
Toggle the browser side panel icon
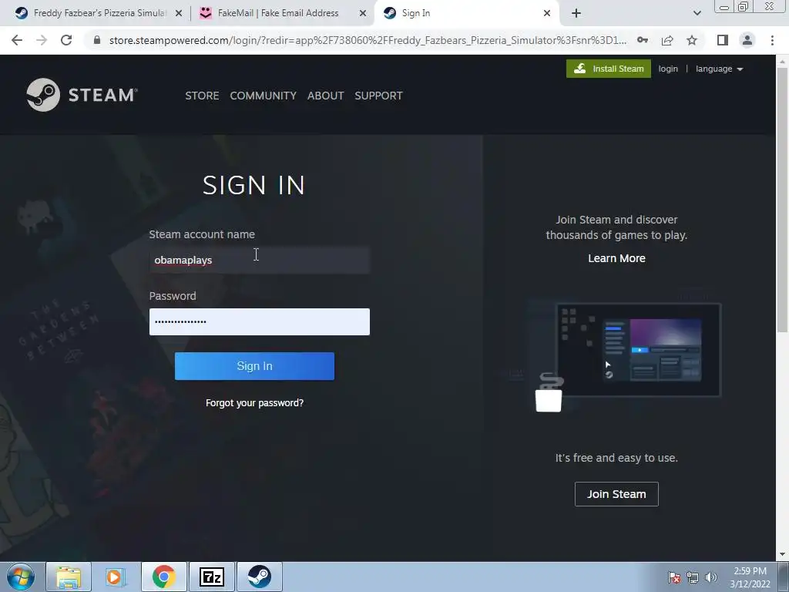pyautogui.click(x=723, y=40)
